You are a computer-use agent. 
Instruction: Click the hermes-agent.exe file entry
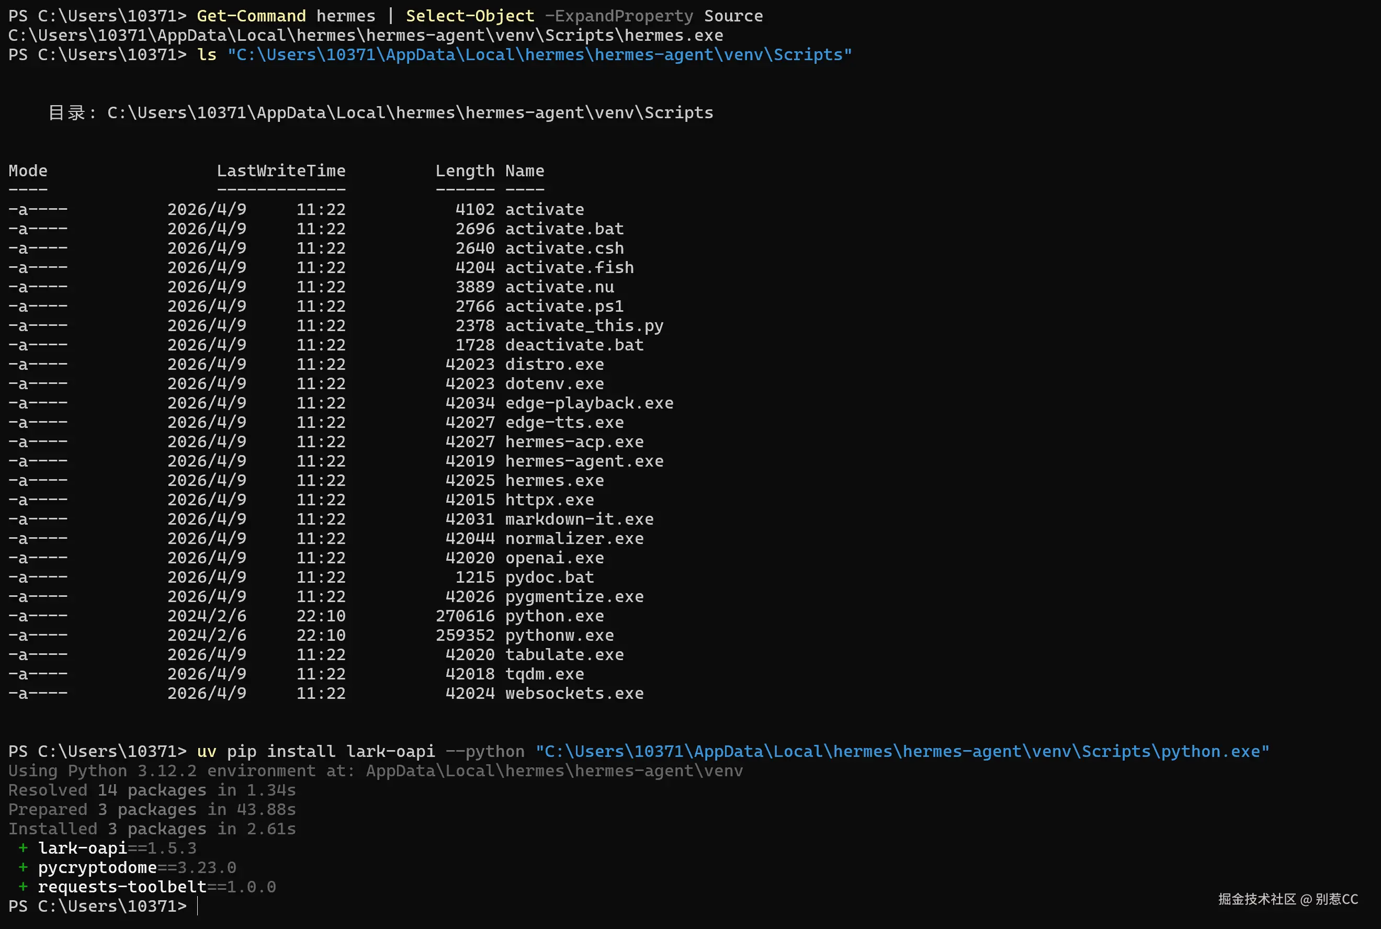[x=584, y=461]
